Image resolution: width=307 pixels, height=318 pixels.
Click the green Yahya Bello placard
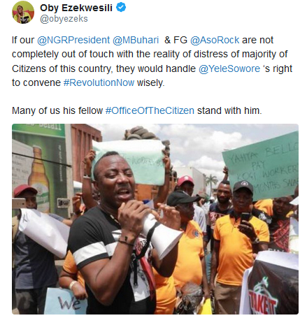click(262, 164)
